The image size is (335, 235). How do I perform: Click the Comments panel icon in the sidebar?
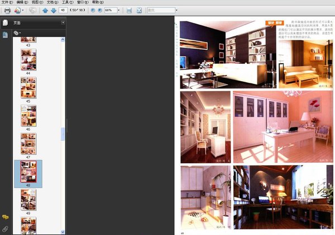click(6, 217)
